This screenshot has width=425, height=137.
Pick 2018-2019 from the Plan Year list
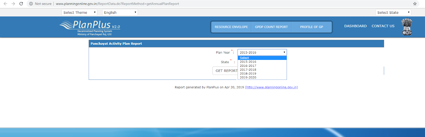pos(262,74)
